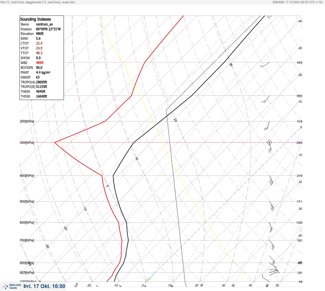Image resolution: width=325 pixels, height=291 pixels.
Task: Click the TH850 value 4045ft
Action: 41,92
